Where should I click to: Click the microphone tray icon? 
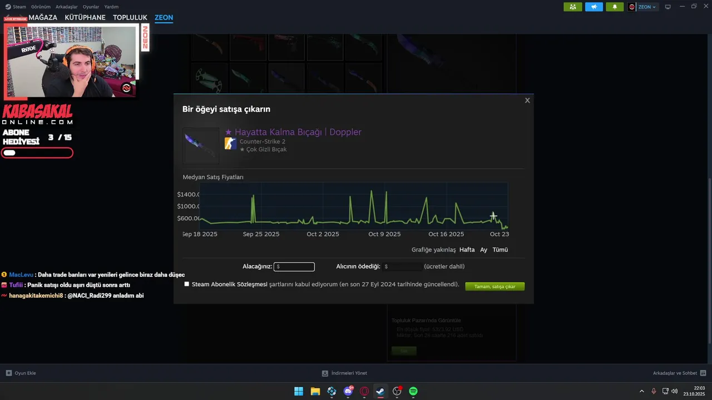click(654, 391)
